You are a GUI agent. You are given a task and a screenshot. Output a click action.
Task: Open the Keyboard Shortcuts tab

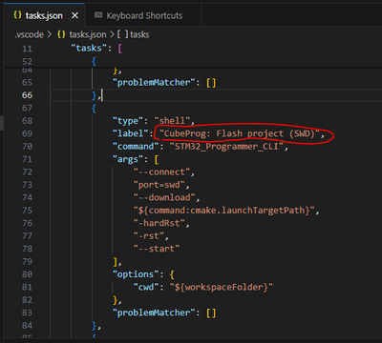coord(143,15)
